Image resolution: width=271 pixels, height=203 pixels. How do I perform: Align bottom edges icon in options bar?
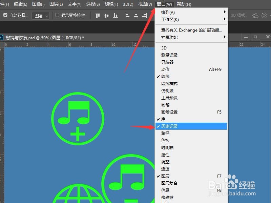[x=116, y=16]
